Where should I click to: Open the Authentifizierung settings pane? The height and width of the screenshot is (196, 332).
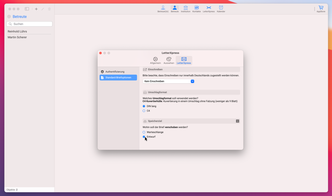[118, 71]
